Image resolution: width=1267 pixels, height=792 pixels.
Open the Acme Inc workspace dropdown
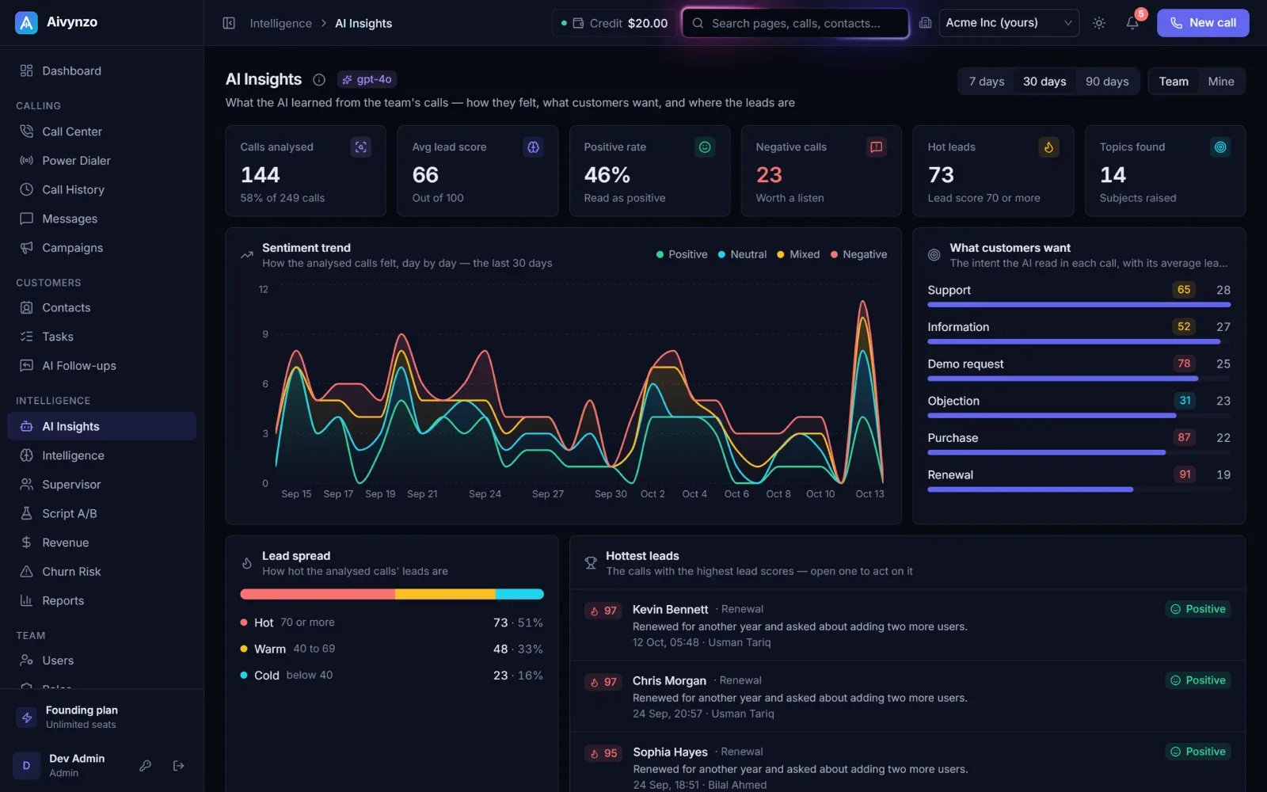point(1009,23)
